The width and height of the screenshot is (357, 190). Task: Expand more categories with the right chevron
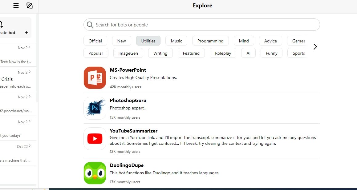(x=315, y=46)
